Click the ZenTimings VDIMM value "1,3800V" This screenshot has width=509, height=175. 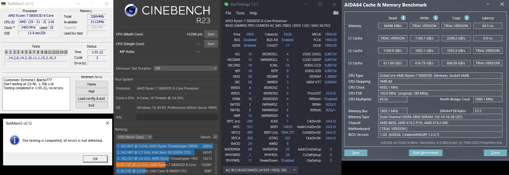pos(331,76)
